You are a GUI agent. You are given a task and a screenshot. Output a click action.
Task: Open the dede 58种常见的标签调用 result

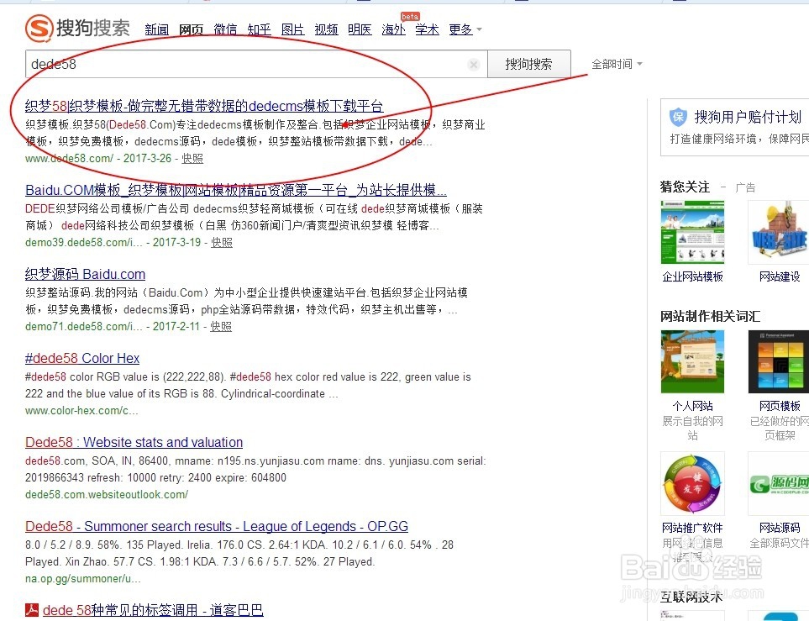coord(153,610)
